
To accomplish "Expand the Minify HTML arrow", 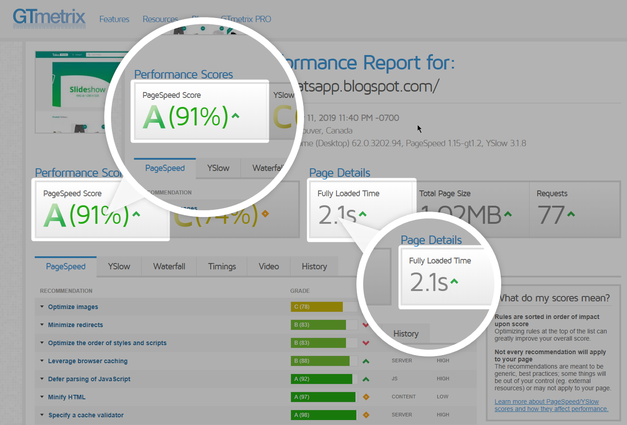I will [42, 397].
